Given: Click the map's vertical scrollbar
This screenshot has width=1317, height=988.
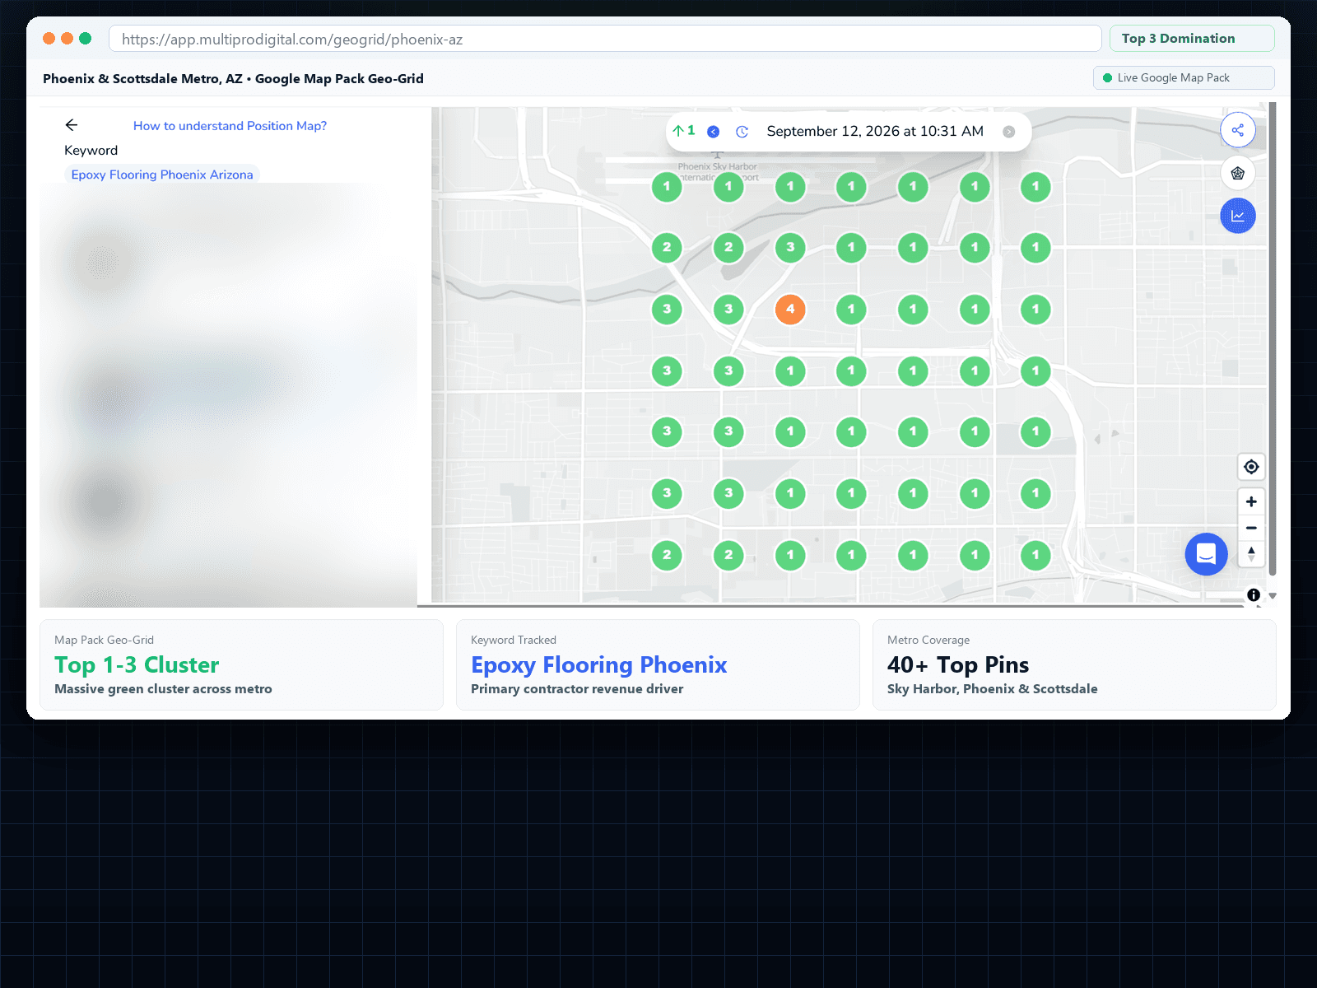Looking at the screenshot, I should tap(1273, 338).
